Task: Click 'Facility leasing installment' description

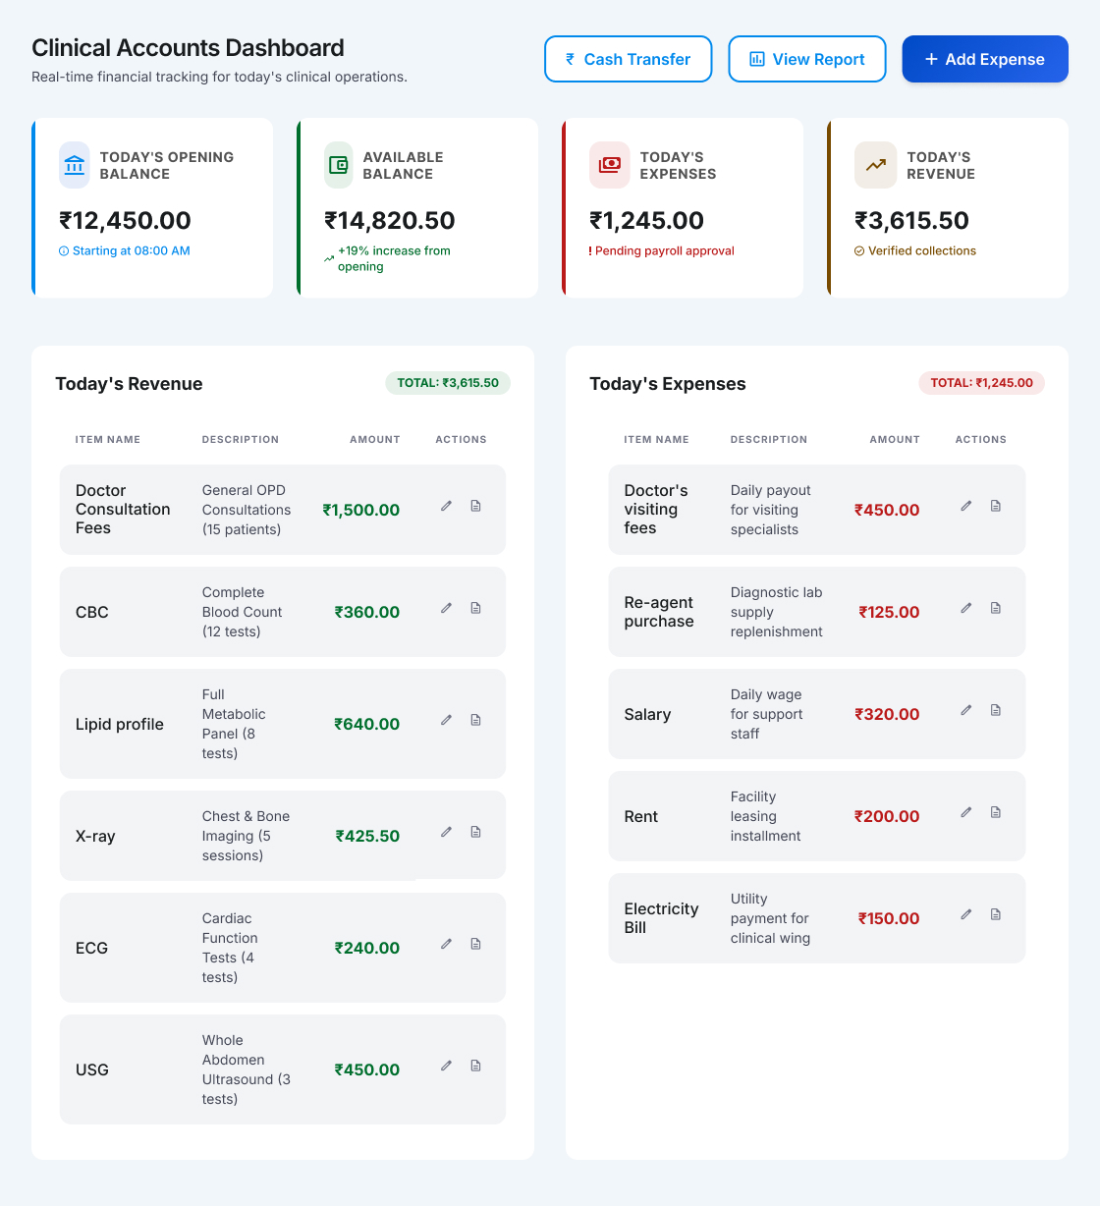Action: (765, 816)
